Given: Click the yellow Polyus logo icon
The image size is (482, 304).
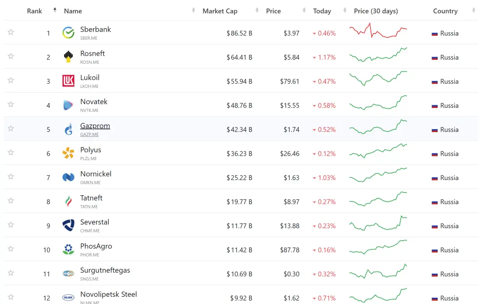Looking at the screenshot, I should pos(68,153).
